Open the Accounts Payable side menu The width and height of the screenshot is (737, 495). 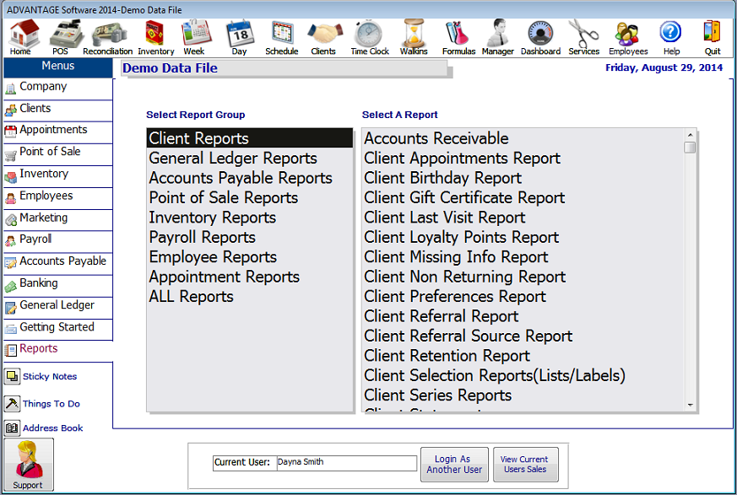point(57,262)
